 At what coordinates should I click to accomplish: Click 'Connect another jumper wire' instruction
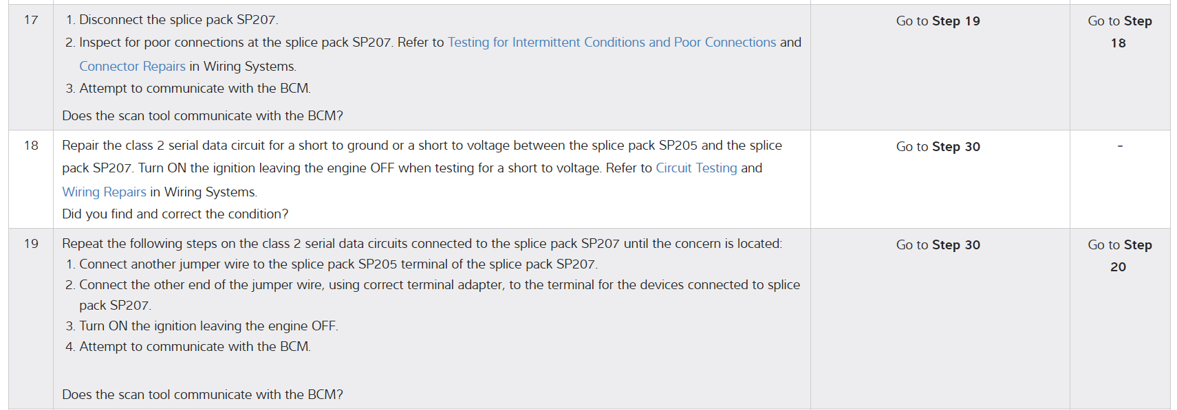338,264
